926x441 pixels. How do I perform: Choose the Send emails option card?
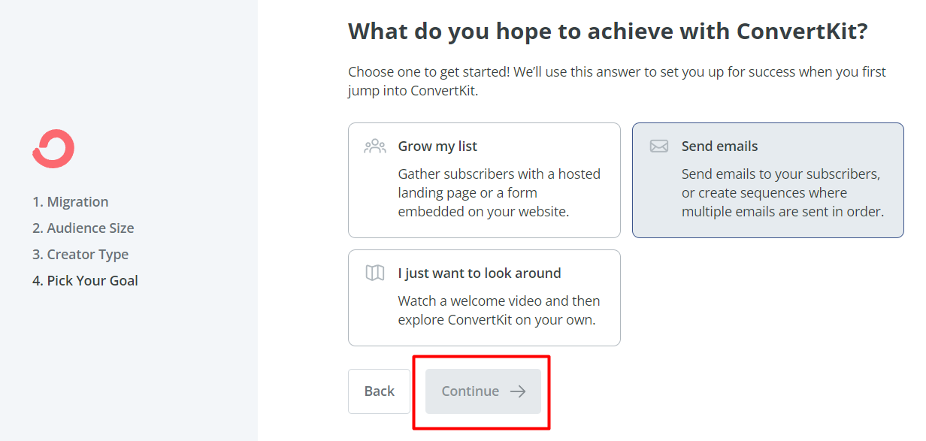point(767,180)
